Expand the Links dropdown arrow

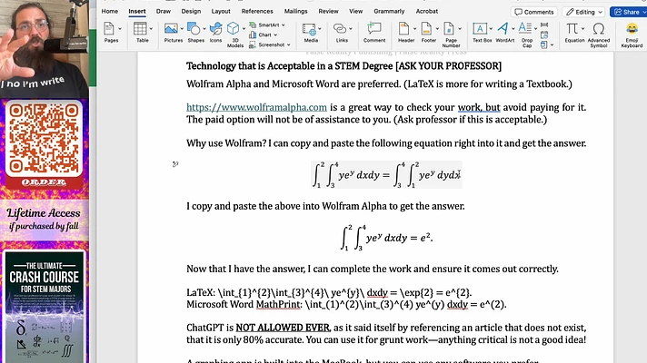(351, 29)
